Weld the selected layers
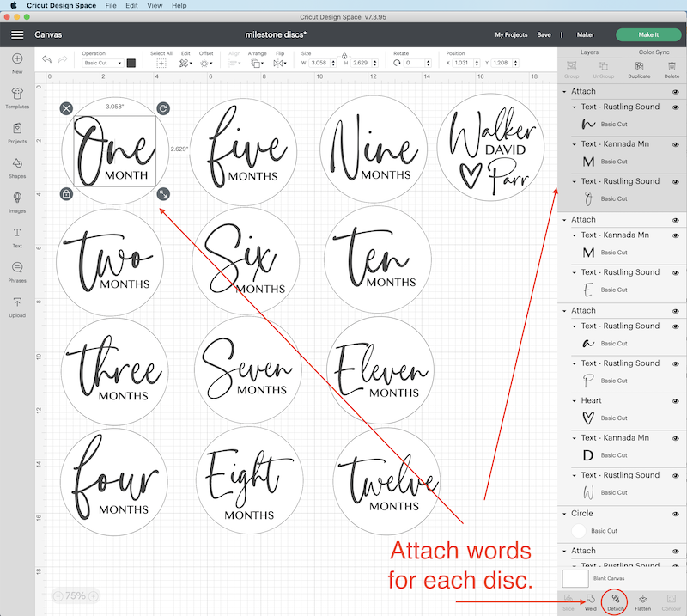 click(591, 602)
